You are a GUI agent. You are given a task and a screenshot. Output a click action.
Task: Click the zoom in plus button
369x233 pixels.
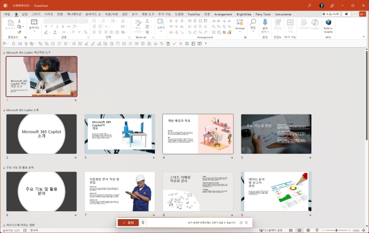click(349, 231)
